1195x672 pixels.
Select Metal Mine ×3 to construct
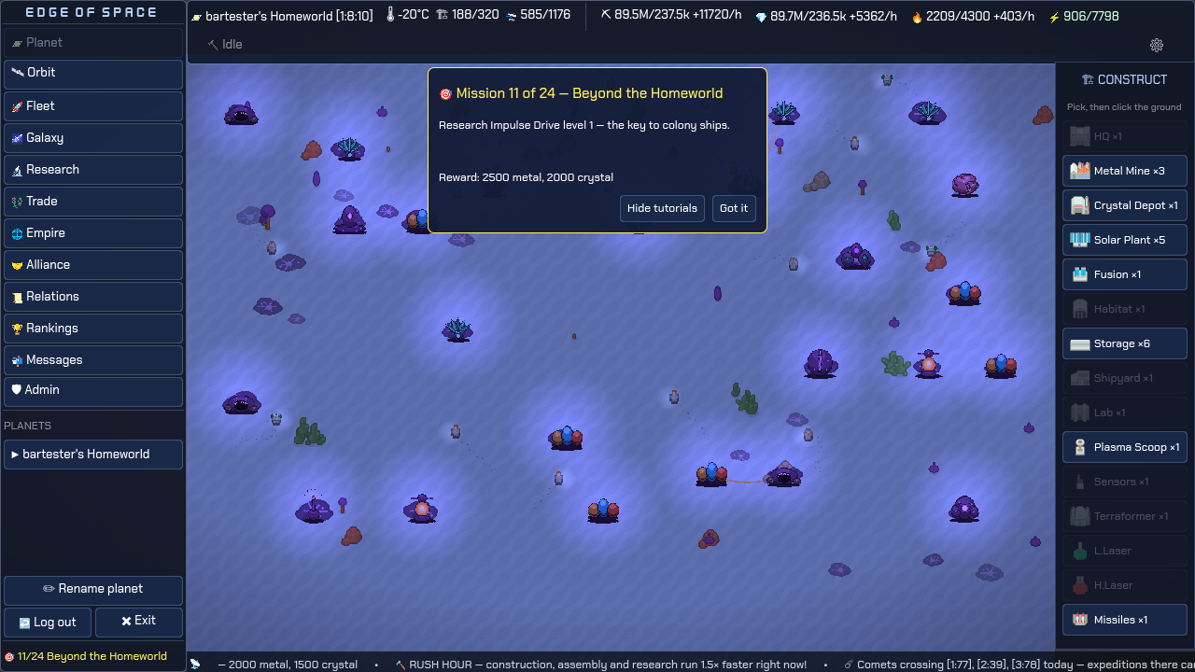[x=1125, y=171]
